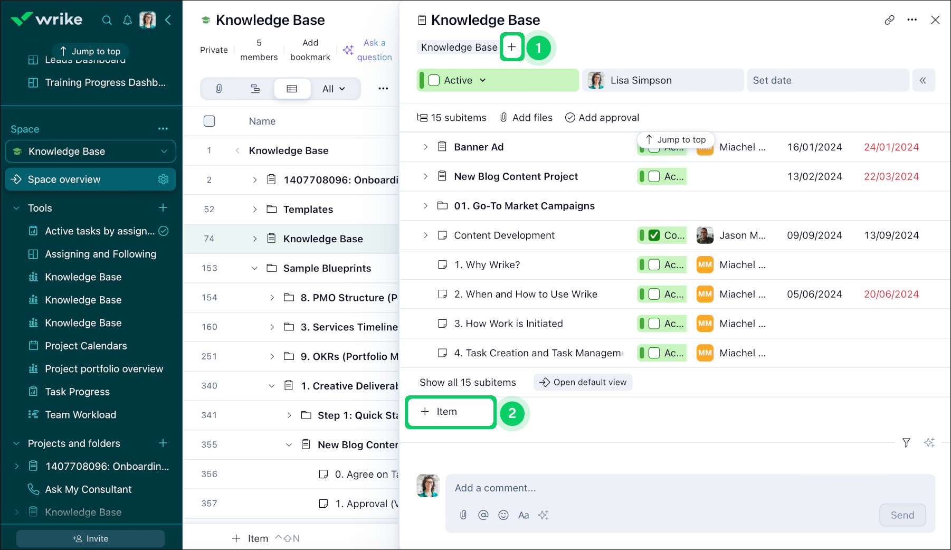The height and width of the screenshot is (550, 951).
Task: Open the All filter dropdown
Action: point(334,89)
